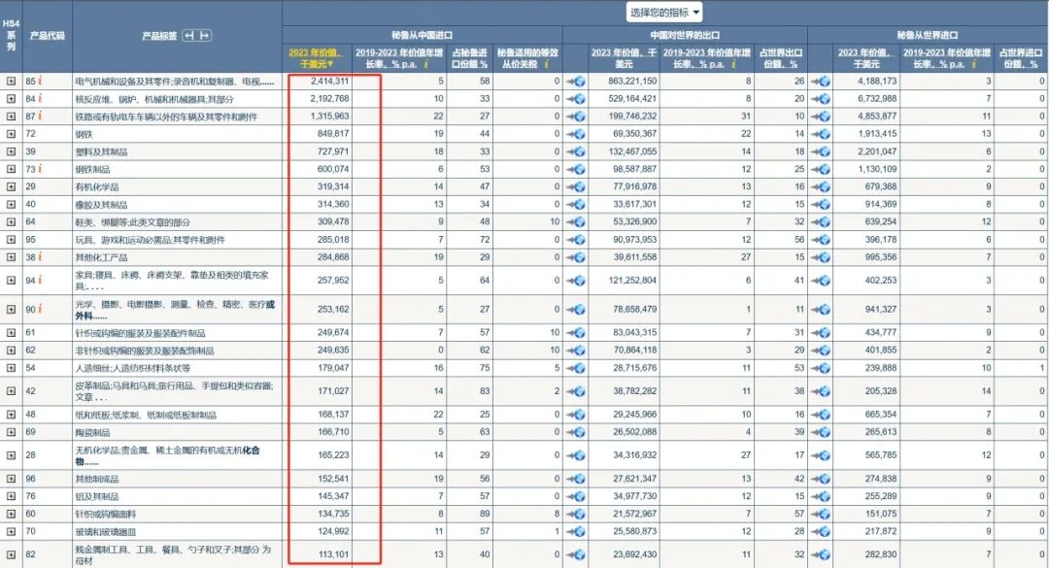Click globe arrow icon before 132,467,055
The image size is (1049, 568).
[x=575, y=151]
